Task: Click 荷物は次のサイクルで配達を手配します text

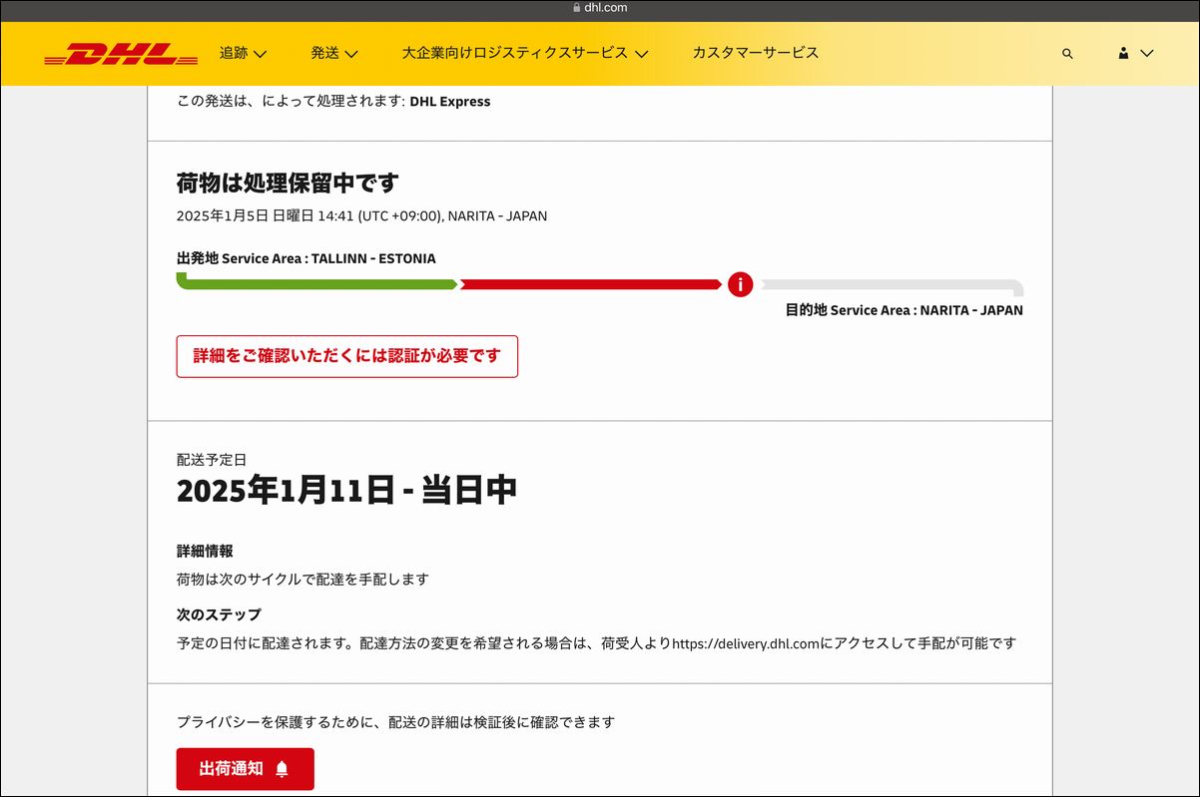Action: coord(302,579)
